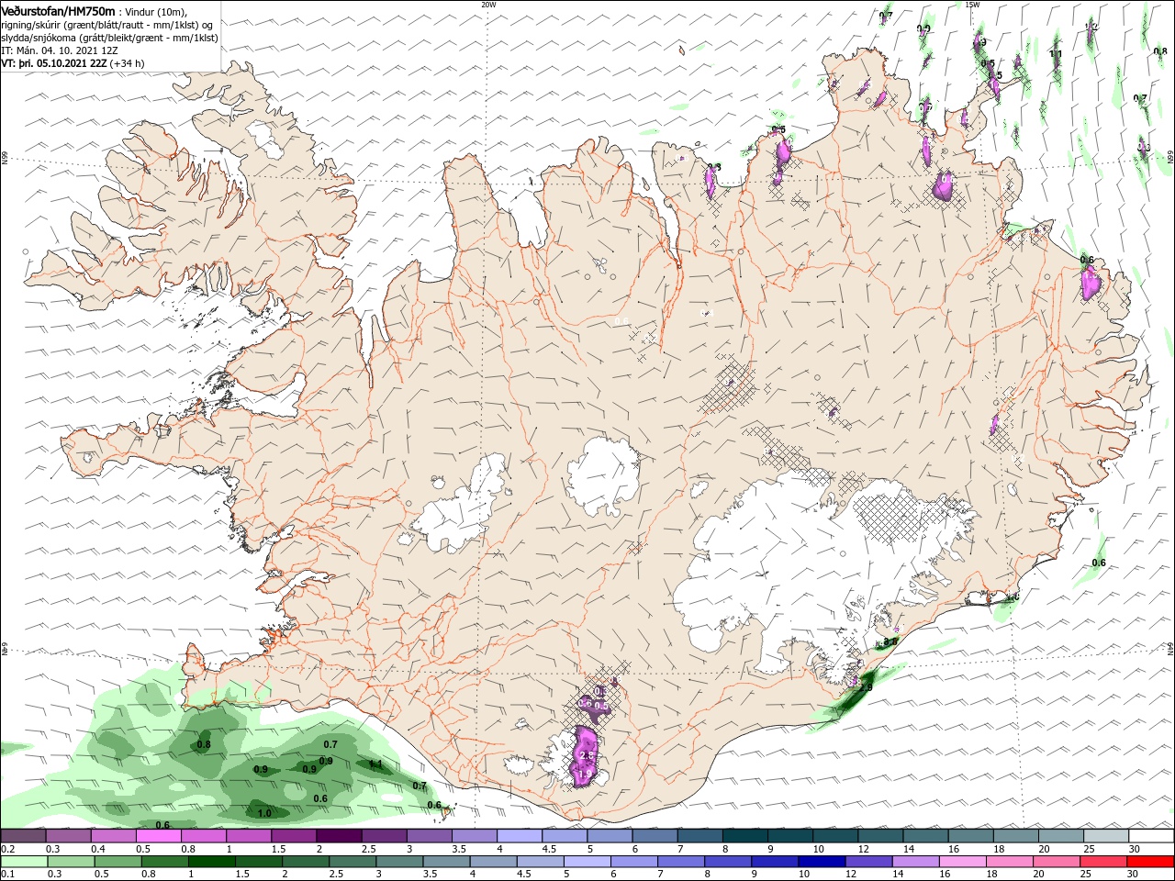Click the '0.8' rain value off the southwest peninsula
Viewport: 1175px width, 881px height.
coord(204,744)
